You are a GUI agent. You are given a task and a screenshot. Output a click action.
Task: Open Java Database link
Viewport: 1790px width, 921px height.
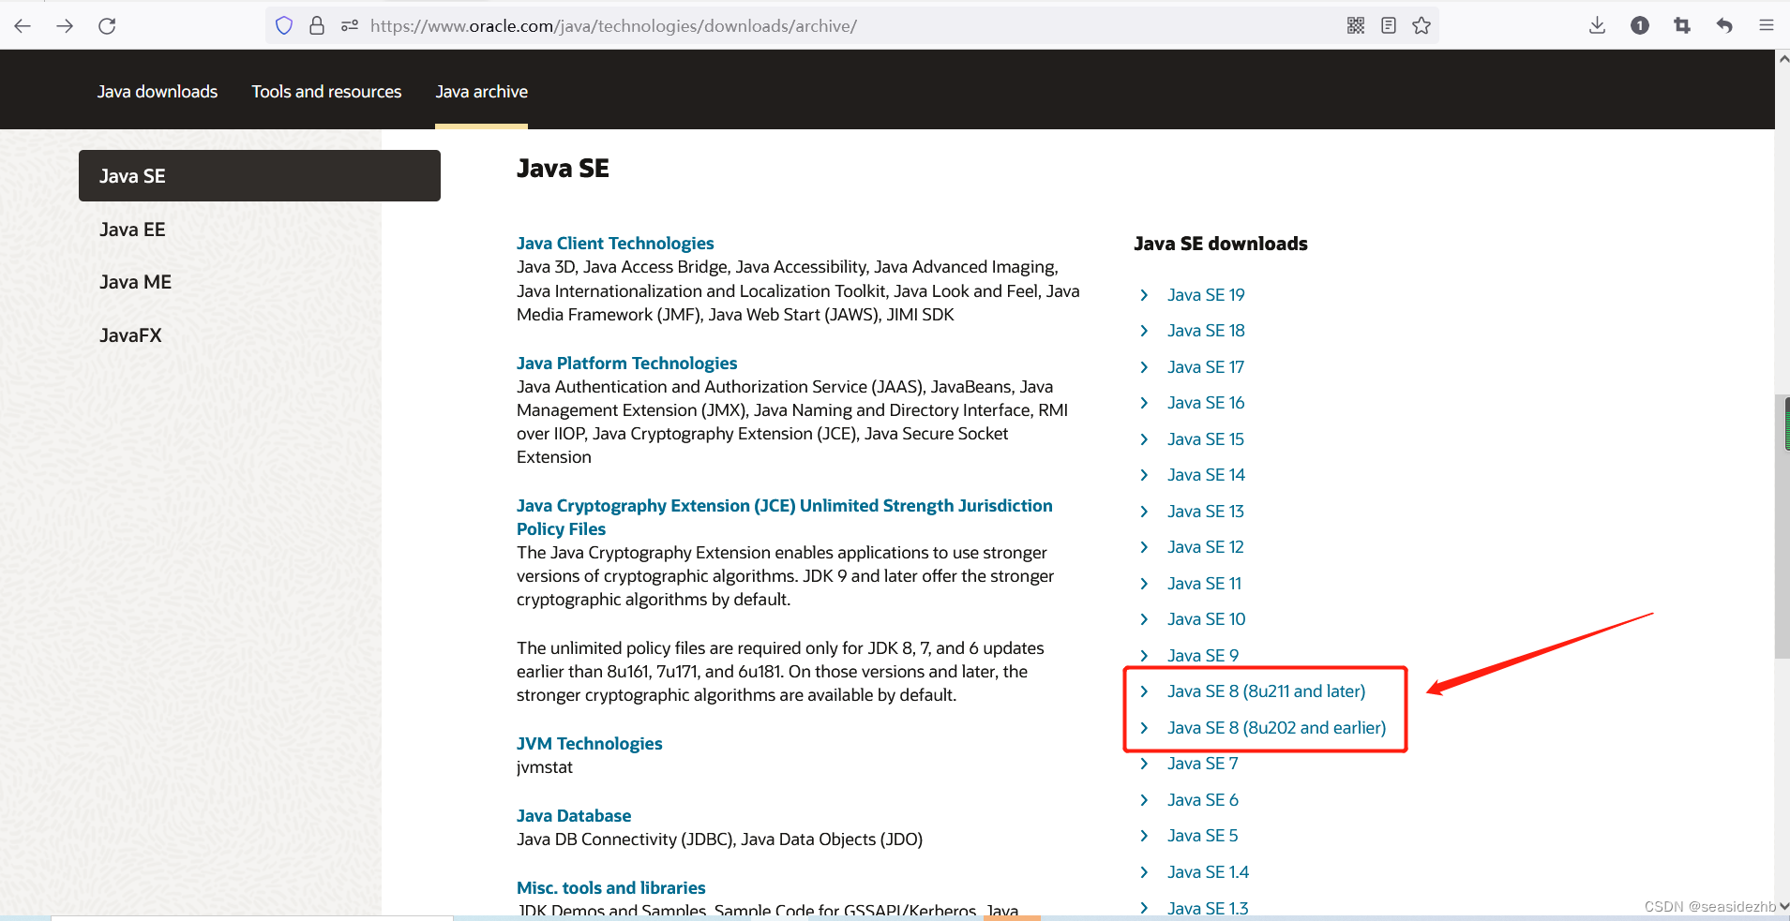(574, 816)
